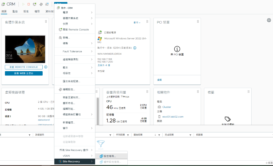
Task: Select 開啟 Remote Console menu item
Action: click(75, 30)
